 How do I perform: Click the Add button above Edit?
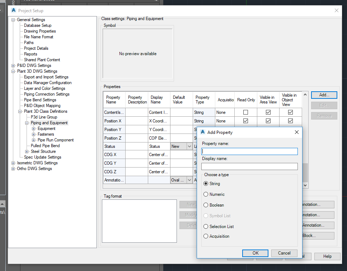pos(324,95)
